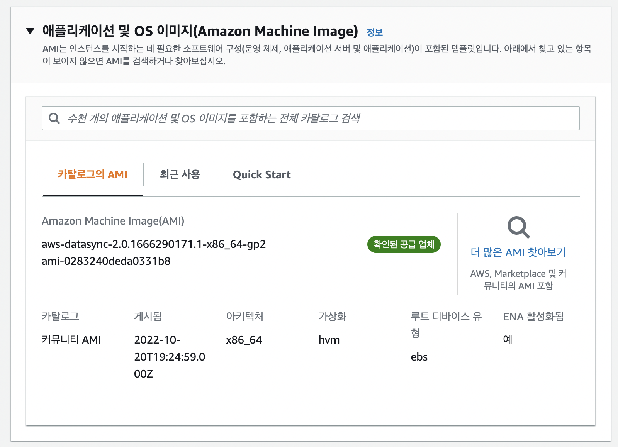Select the 카탈로그의 AMI tab
Image resolution: width=618 pixels, height=447 pixels.
coord(93,174)
